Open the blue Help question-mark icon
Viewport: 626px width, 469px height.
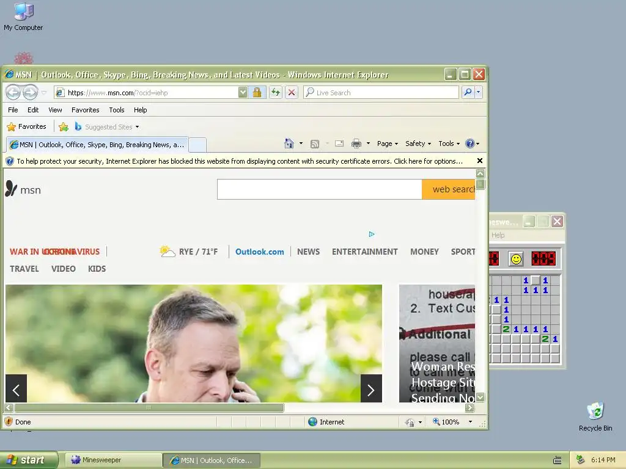pos(470,144)
